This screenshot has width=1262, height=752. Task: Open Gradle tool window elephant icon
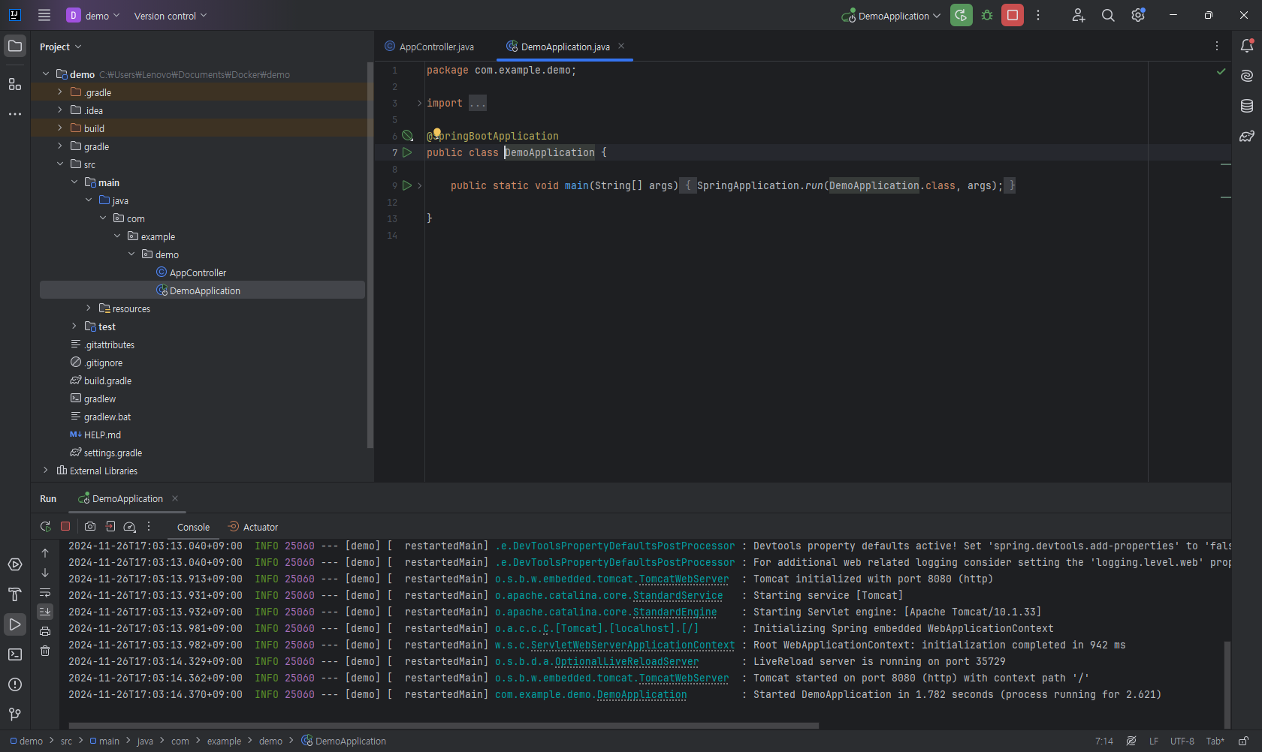tap(1247, 136)
